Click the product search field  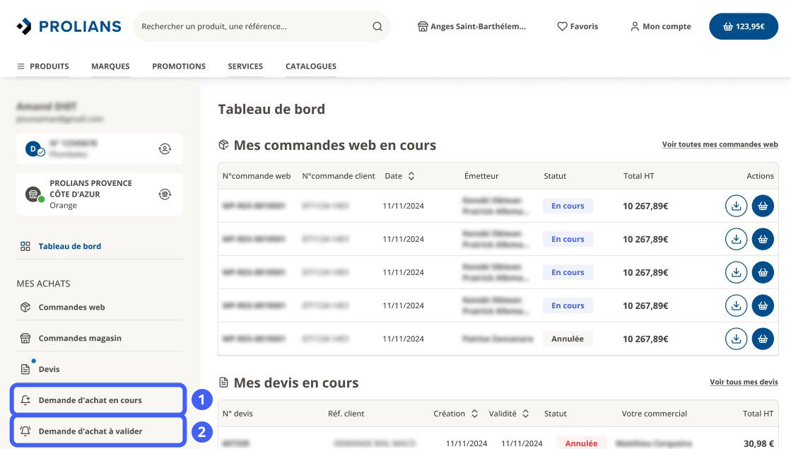click(262, 26)
